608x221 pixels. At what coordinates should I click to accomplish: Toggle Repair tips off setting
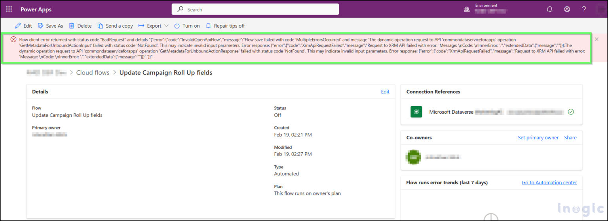click(x=225, y=26)
